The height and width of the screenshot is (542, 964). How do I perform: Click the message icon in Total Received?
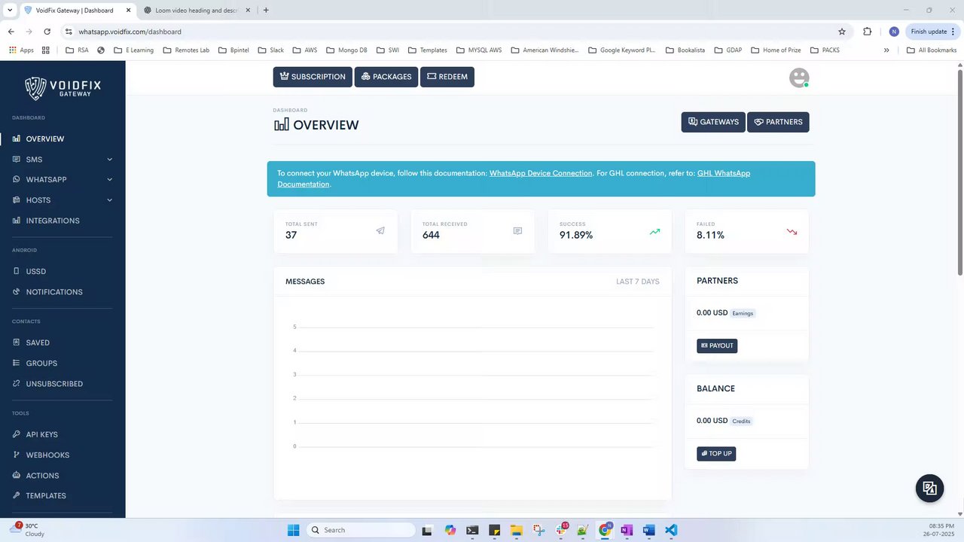click(x=517, y=231)
